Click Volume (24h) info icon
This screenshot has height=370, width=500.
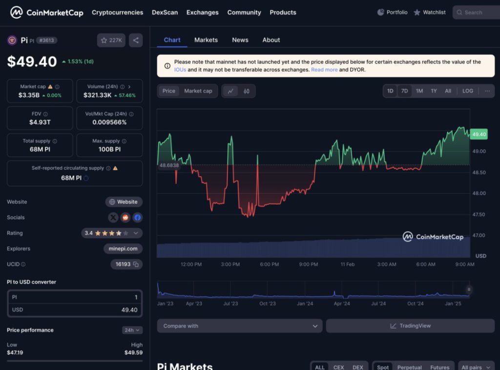[122, 87]
